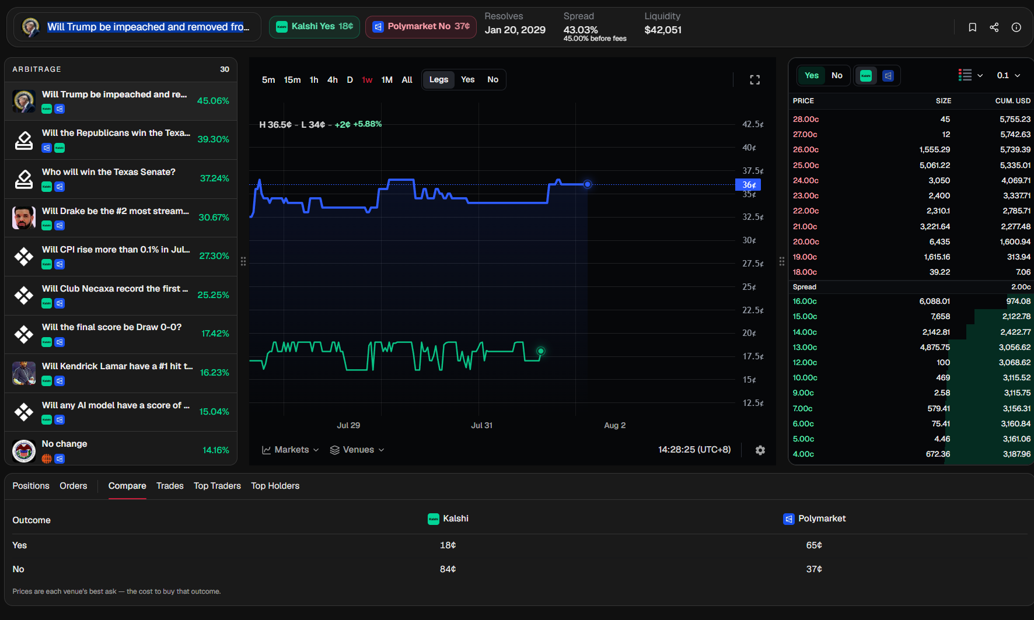Screen dimensions: 1034x620
Task: Expand the Venues dropdown
Action: coord(357,450)
